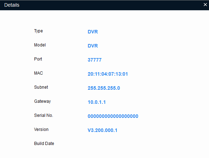Select the gateway value 10.0.1.1

97,102
